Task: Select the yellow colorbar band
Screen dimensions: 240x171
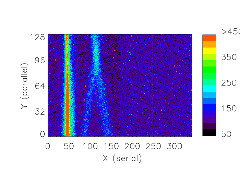Action: click(209, 51)
